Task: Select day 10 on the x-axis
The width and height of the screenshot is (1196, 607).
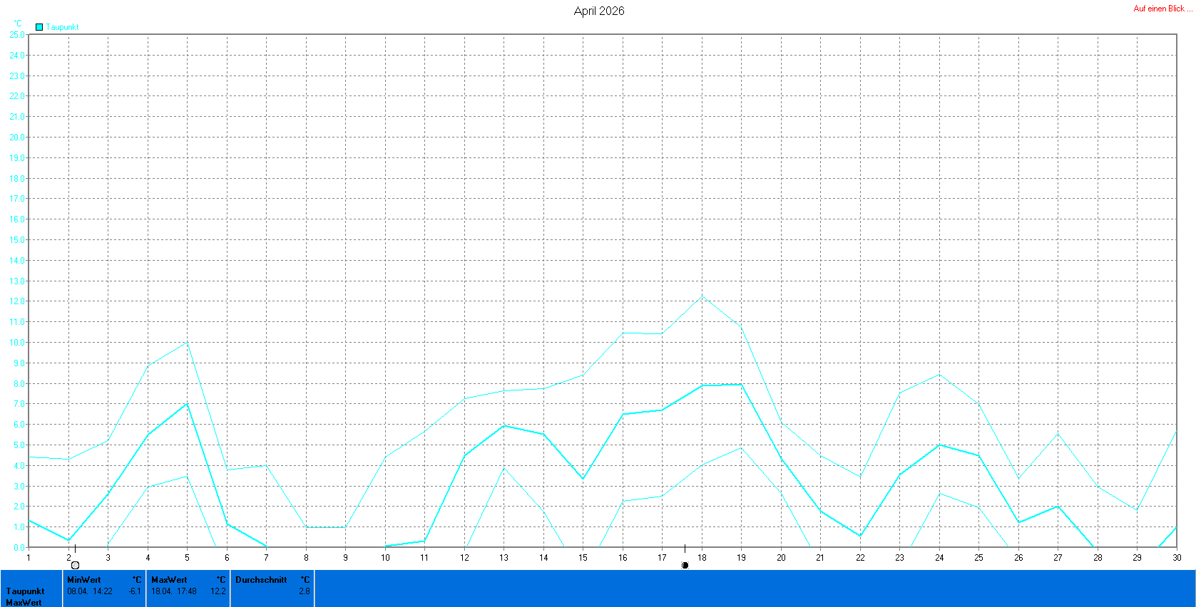Action: [x=385, y=558]
